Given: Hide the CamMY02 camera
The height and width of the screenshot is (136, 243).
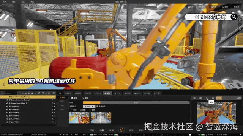Looking at the screenshot, I should tap(7, 107).
